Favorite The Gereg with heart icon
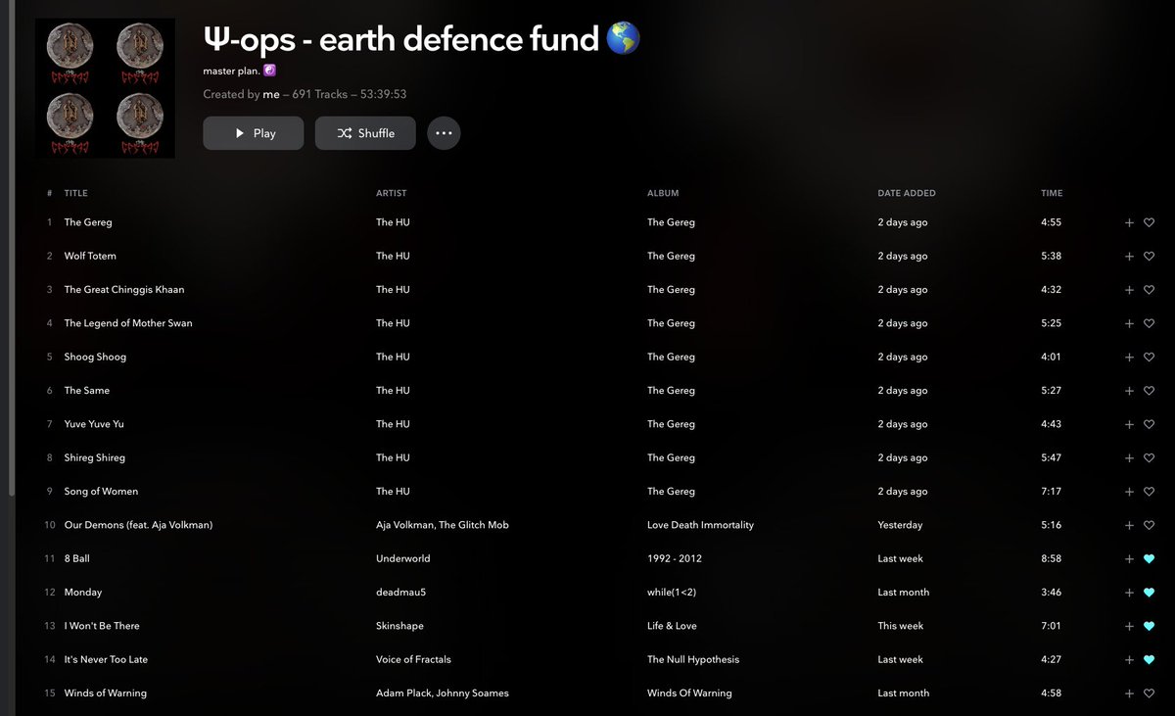Viewport: 1175px width, 716px height. tap(1150, 222)
